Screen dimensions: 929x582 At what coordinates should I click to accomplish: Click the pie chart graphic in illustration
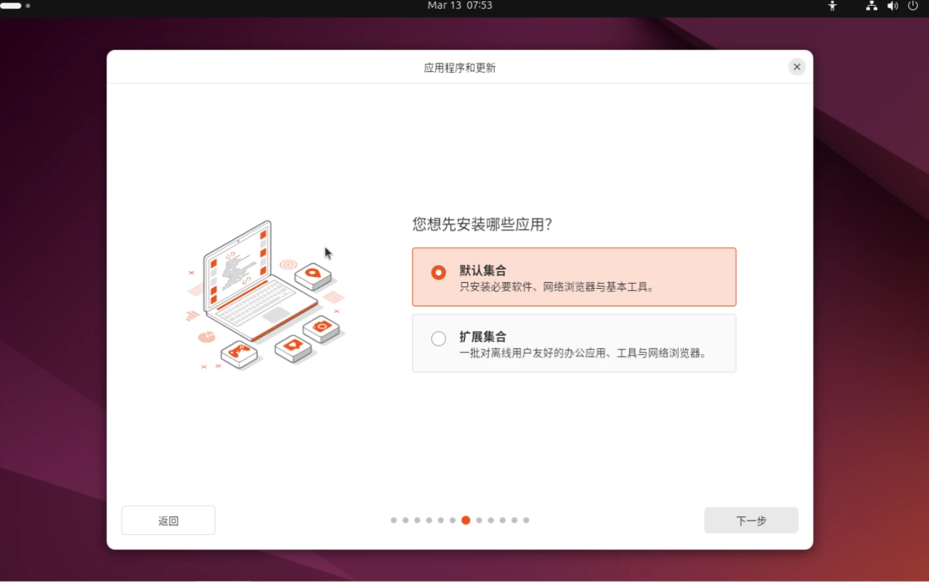(x=207, y=337)
